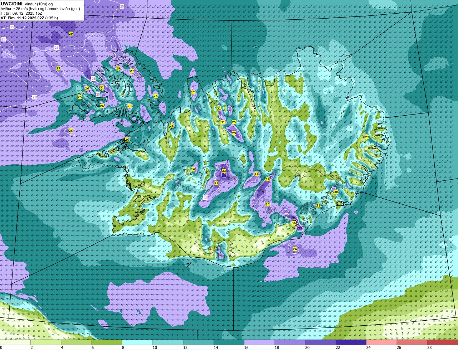This screenshot has height=350, width=458.
Task: Click the colour scale tick label "22"
Action: coord(338,347)
